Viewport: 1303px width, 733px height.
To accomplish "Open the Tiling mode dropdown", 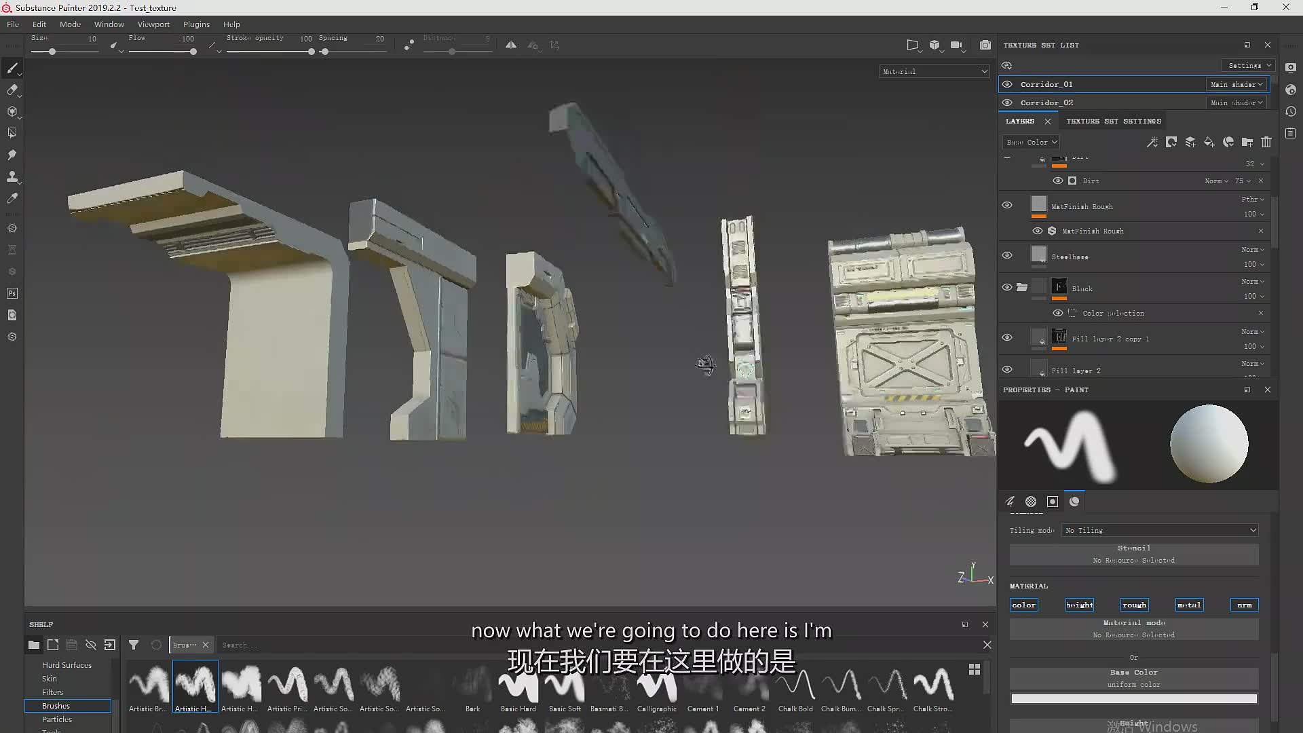I will click(x=1160, y=530).
